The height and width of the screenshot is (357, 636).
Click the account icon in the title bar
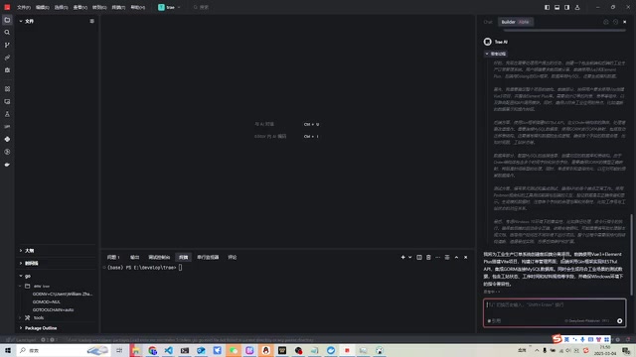pos(577,7)
